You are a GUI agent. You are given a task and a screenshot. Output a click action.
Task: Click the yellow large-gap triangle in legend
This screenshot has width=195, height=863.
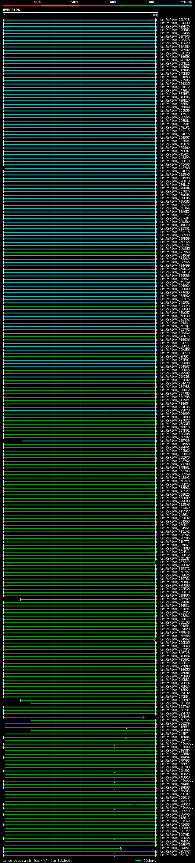point(25,861)
